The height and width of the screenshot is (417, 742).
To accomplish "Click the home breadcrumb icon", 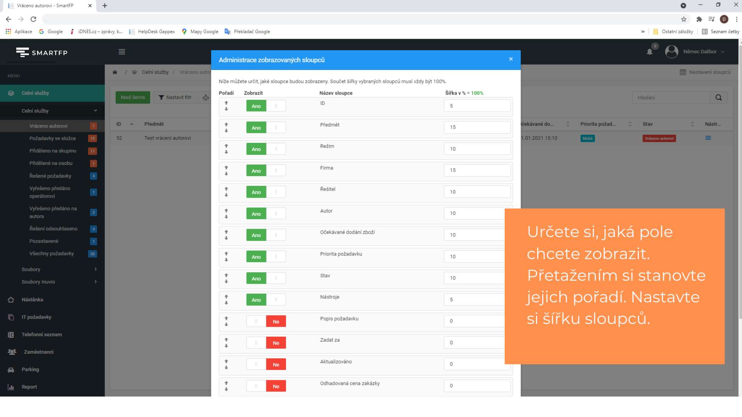I will coord(115,72).
